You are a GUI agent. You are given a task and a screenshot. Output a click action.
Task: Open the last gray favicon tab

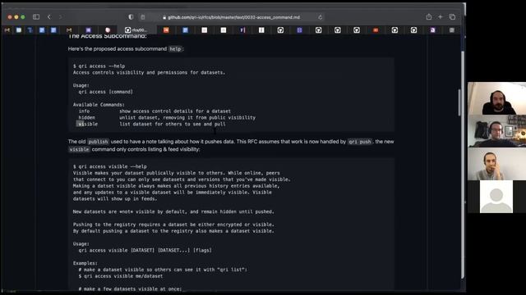click(452, 30)
